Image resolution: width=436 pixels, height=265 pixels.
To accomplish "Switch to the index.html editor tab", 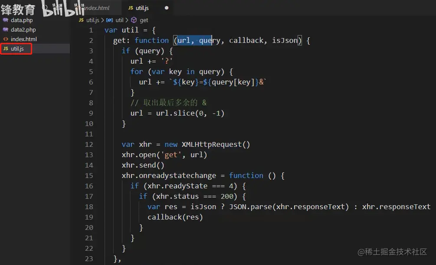I will [96, 8].
